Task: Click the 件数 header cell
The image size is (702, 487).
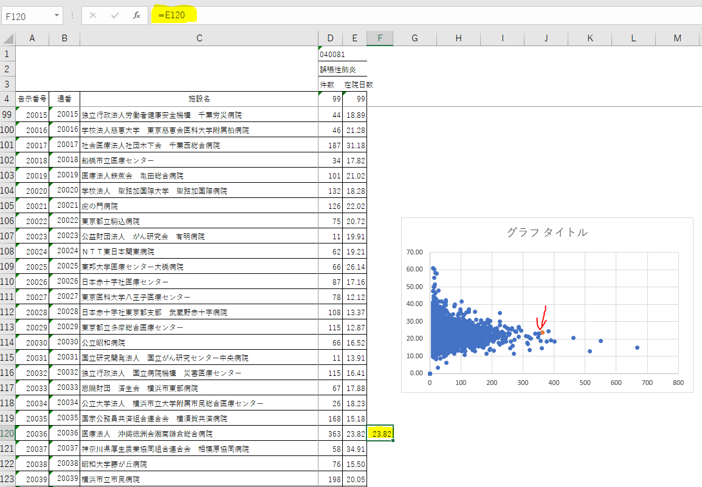Action: tap(331, 84)
